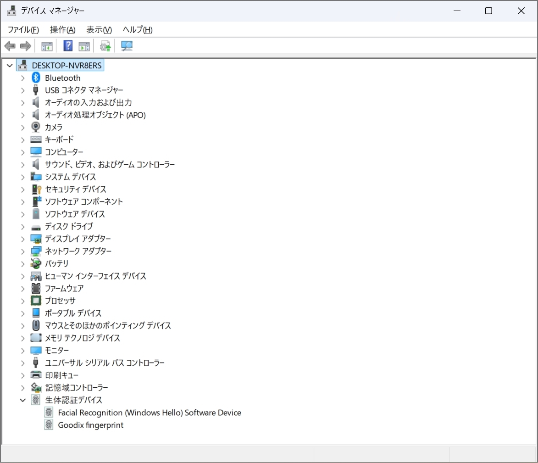The height and width of the screenshot is (463, 538).
Task: Maximize the Device Manager window
Action: [x=488, y=11]
